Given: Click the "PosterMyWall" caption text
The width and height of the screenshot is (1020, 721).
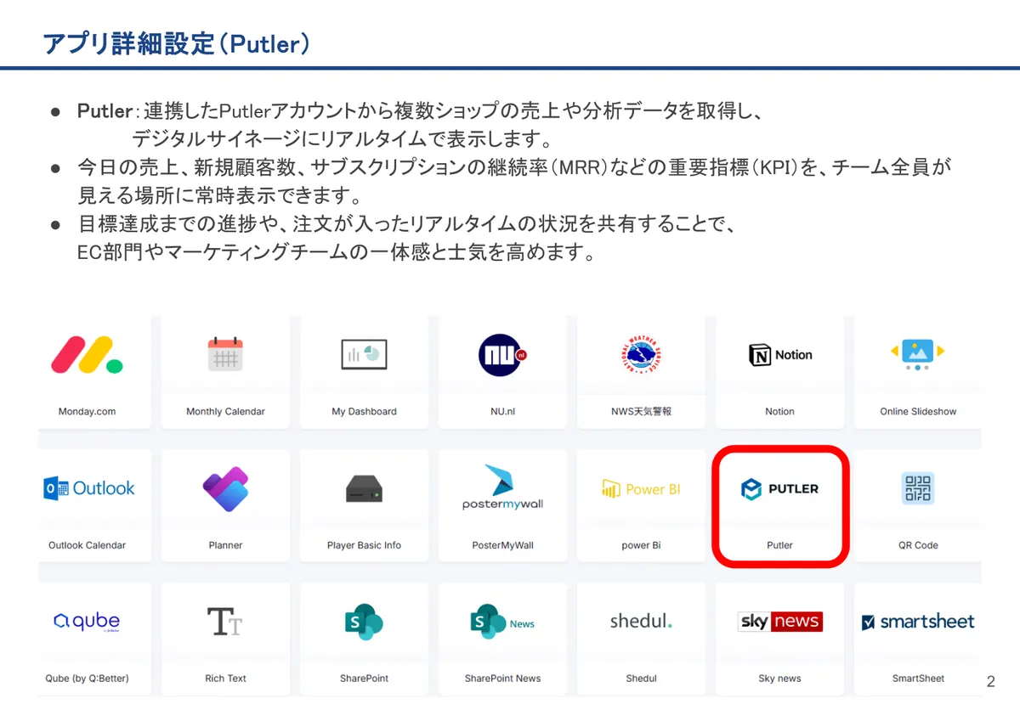Looking at the screenshot, I should pyautogui.click(x=502, y=545).
